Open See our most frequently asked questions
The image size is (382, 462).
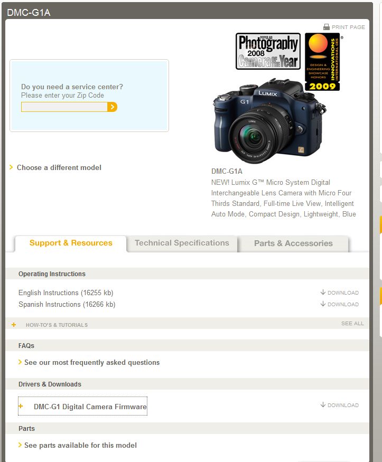[91, 362]
